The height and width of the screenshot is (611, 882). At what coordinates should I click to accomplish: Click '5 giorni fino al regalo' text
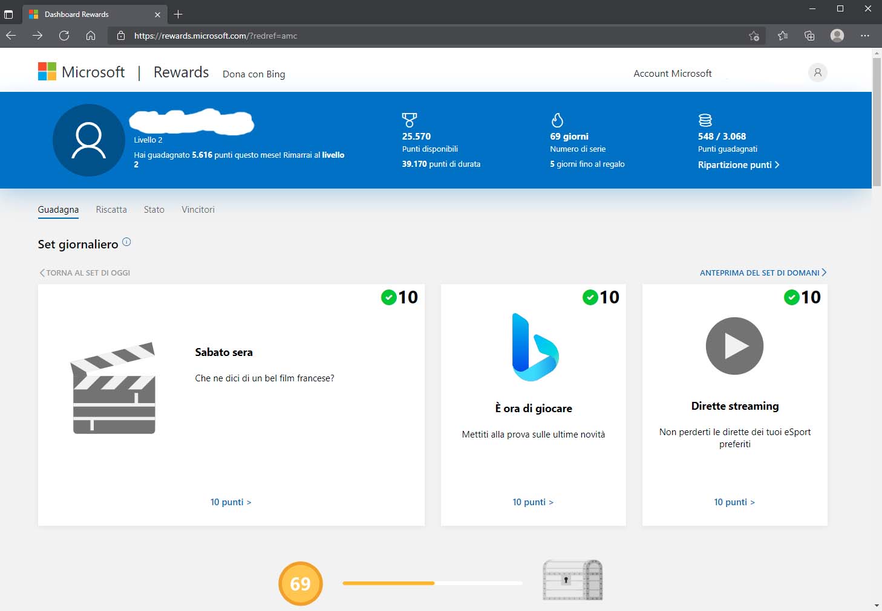point(587,164)
